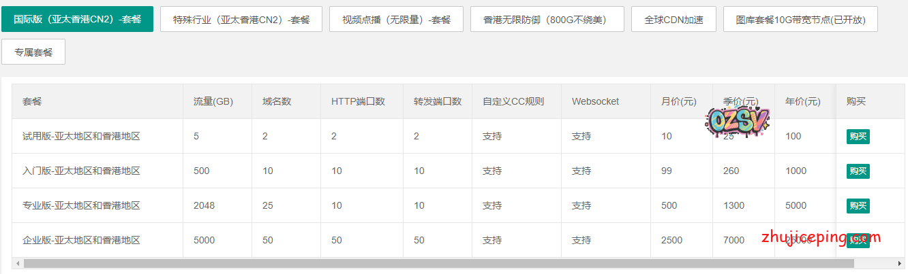Click the scrollbar left arrow
Image resolution: width=908 pixels, height=274 pixels.
click(x=17, y=263)
